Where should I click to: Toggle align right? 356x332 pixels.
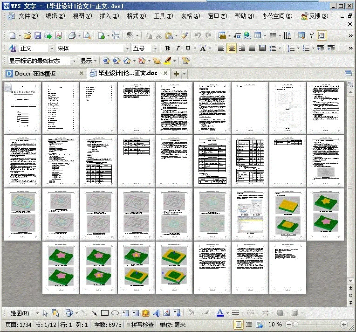coord(242,48)
